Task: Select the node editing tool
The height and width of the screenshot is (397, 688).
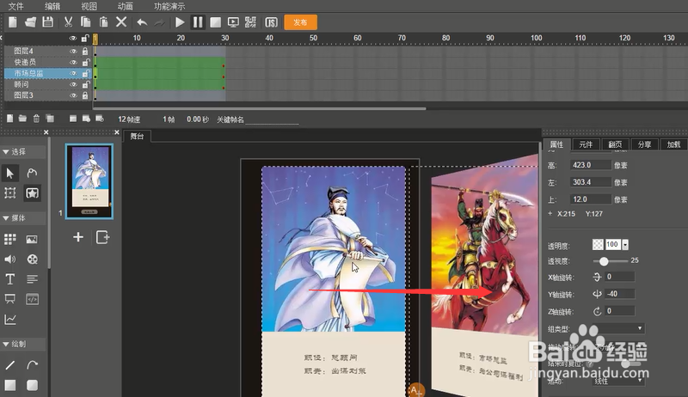Action: coord(32,173)
